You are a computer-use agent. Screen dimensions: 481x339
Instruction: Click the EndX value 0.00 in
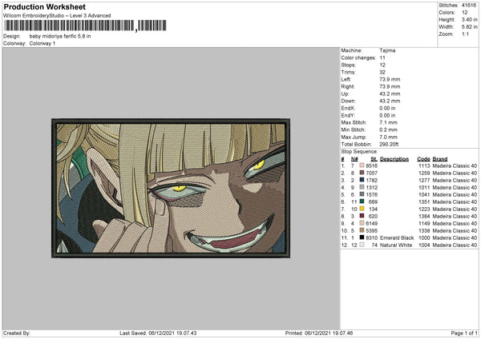387,108
